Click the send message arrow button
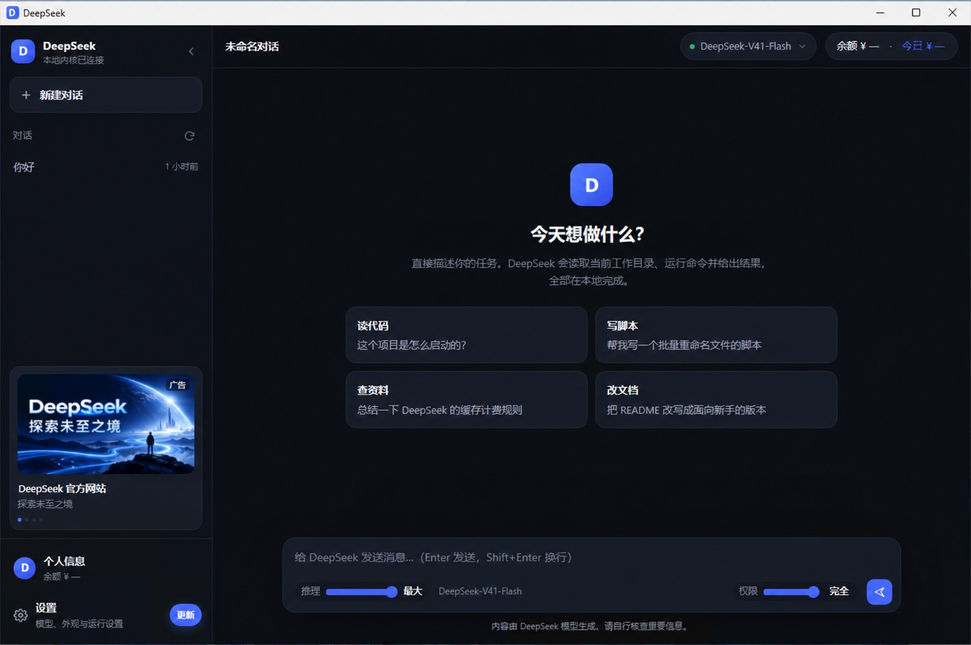 point(879,591)
